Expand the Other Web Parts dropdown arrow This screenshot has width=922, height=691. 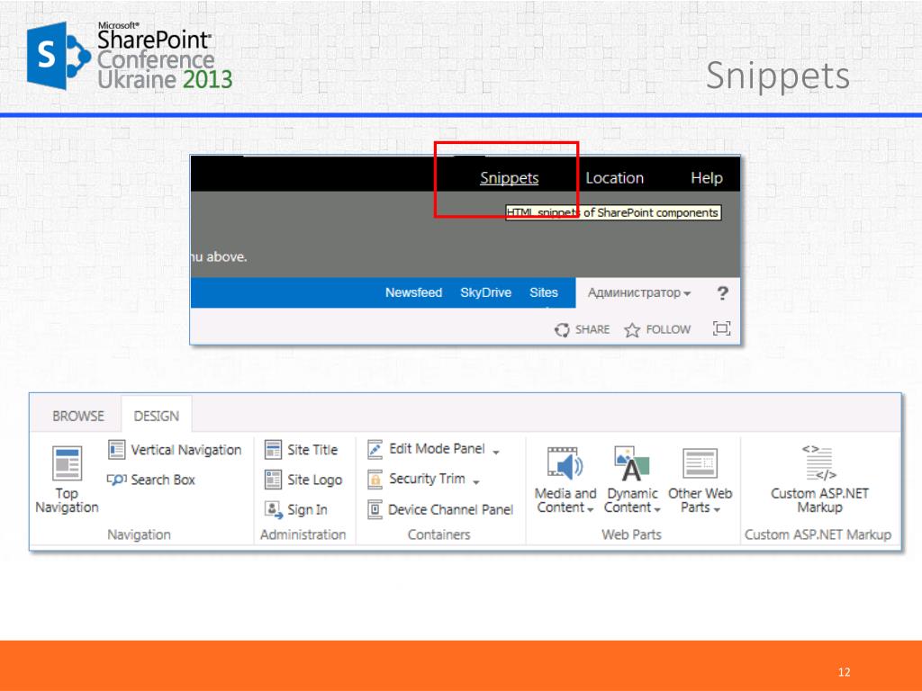tap(717, 510)
